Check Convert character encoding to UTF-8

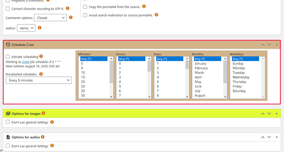8,9
